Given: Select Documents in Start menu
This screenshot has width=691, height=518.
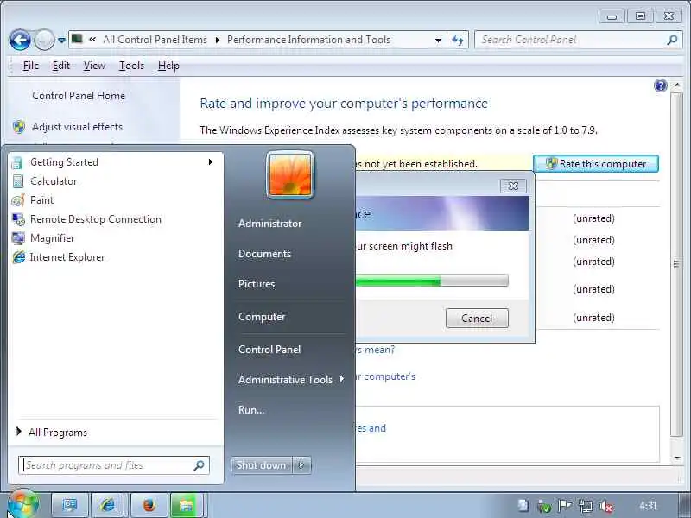Looking at the screenshot, I should click(265, 254).
